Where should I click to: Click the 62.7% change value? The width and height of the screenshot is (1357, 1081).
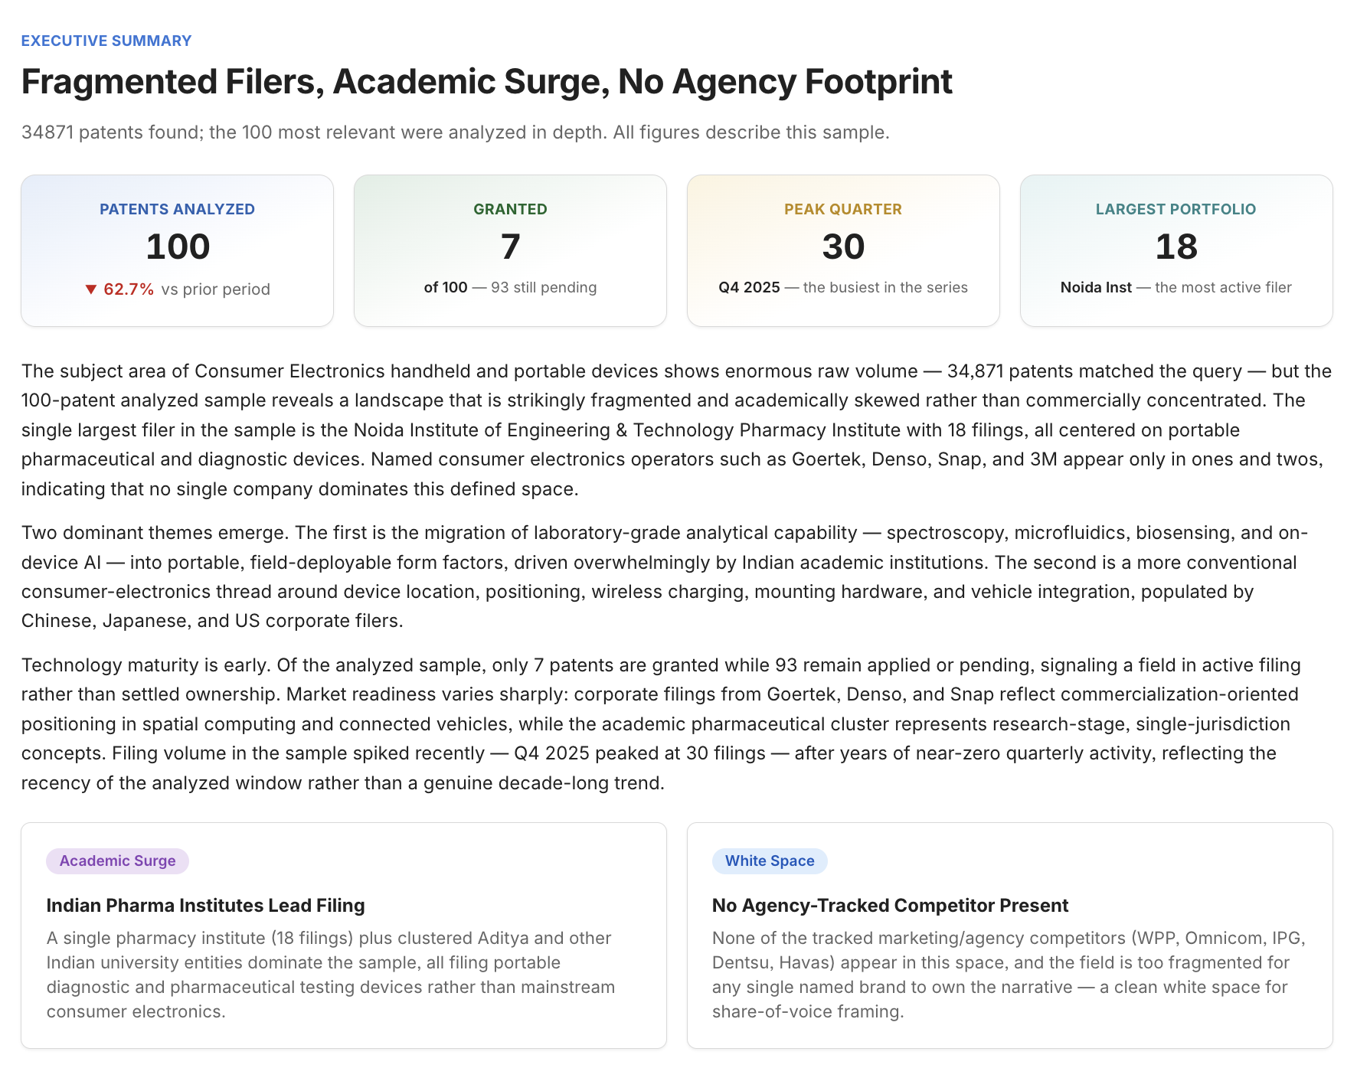[129, 289]
